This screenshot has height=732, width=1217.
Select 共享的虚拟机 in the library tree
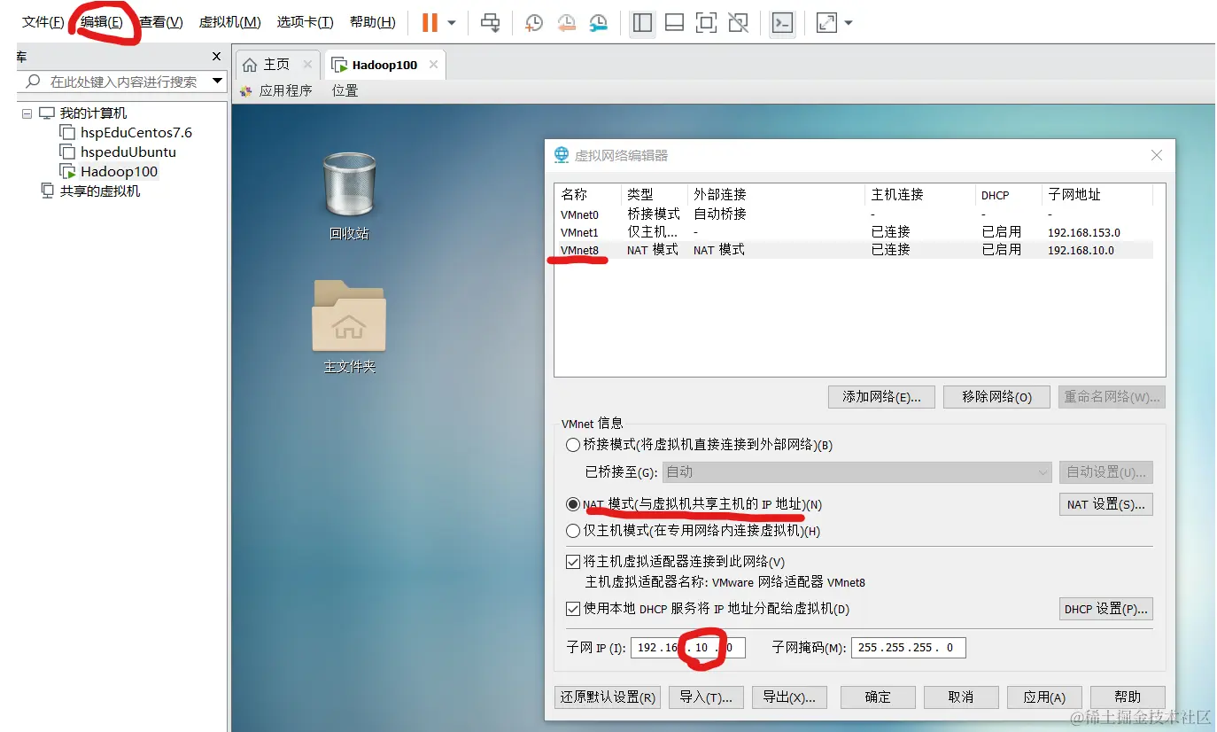coord(100,191)
